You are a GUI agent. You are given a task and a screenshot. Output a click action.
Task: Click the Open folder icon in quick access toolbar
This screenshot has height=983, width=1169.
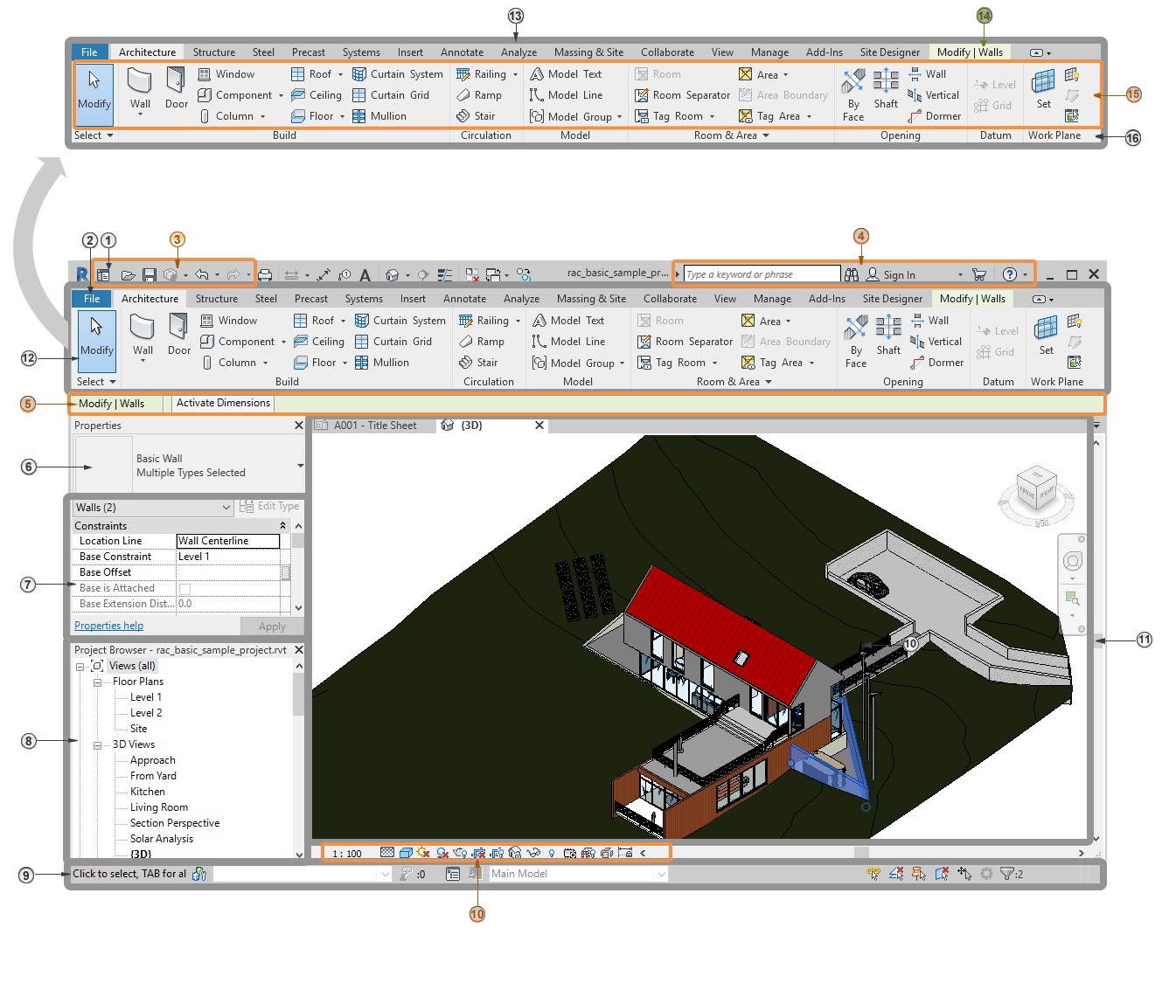[x=128, y=275]
